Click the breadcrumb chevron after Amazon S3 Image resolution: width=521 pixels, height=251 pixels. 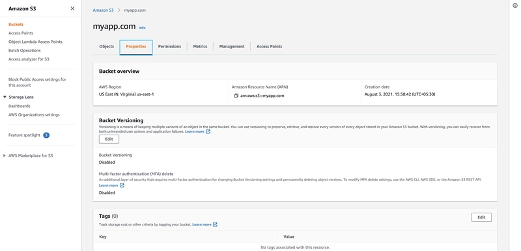[x=119, y=10]
